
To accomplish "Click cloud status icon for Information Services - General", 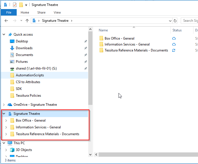I will pyautogui.click(x=174, y=44).
